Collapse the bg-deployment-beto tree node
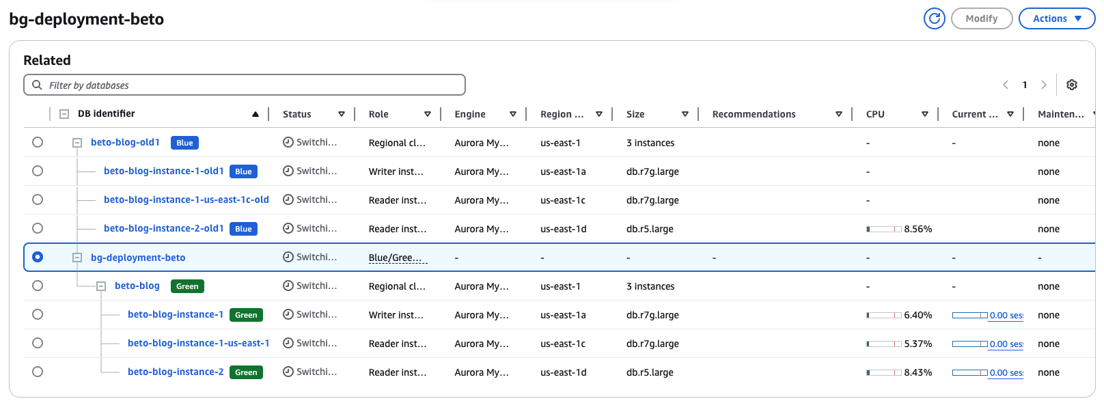The height and width of the screenshot is (401, 1104). tap(77, 258)
